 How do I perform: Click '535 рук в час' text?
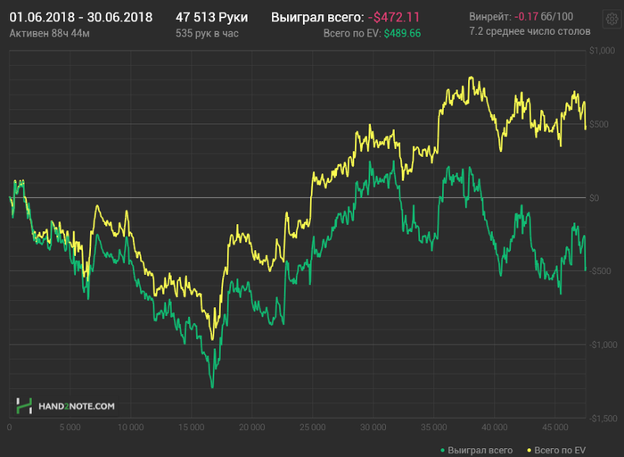(207, 33)
